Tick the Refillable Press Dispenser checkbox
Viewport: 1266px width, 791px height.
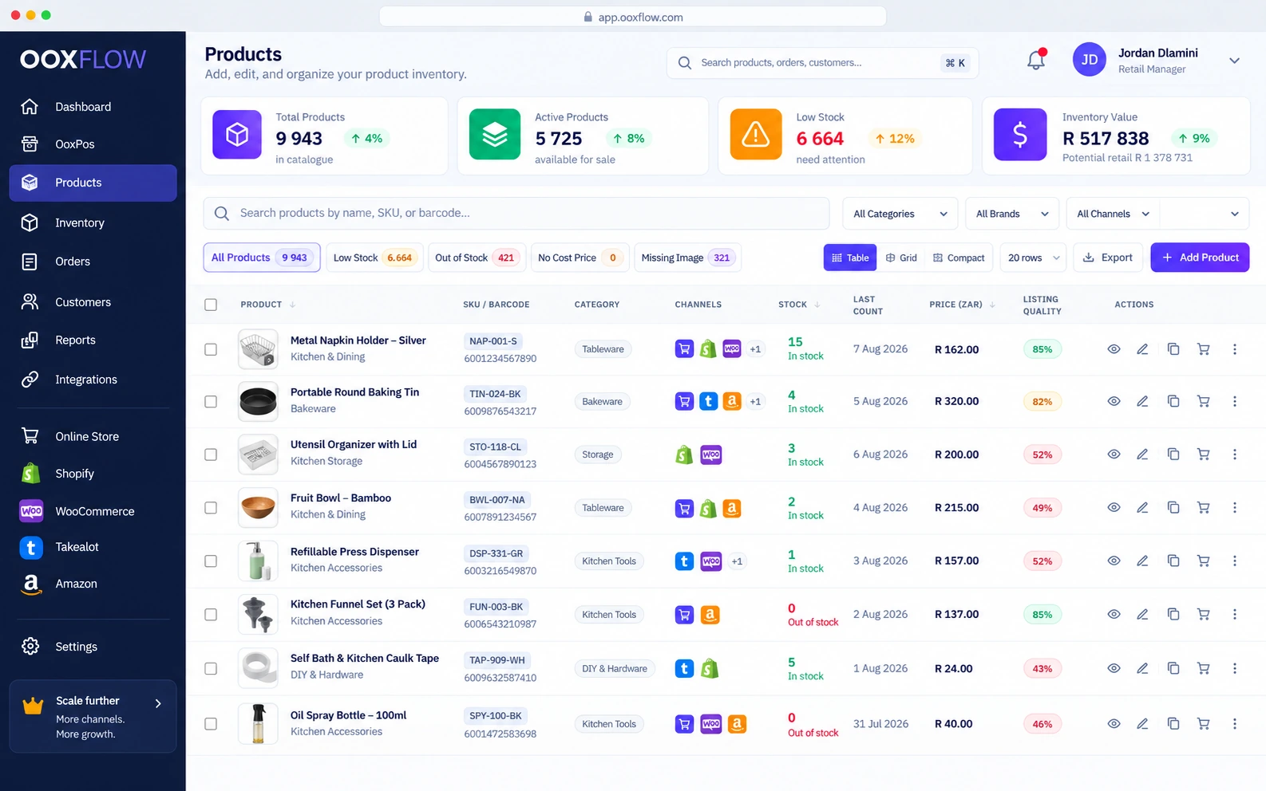[211, 561]
